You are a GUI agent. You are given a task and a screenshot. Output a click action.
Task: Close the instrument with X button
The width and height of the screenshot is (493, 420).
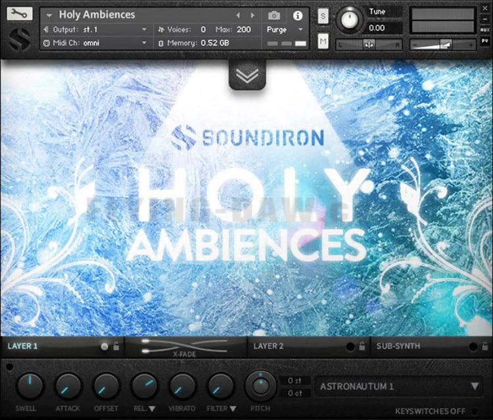pyautogui.click(x=485, y=9)
